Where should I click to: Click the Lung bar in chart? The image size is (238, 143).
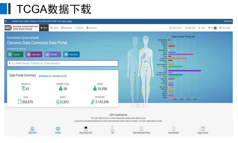point(185,71)
